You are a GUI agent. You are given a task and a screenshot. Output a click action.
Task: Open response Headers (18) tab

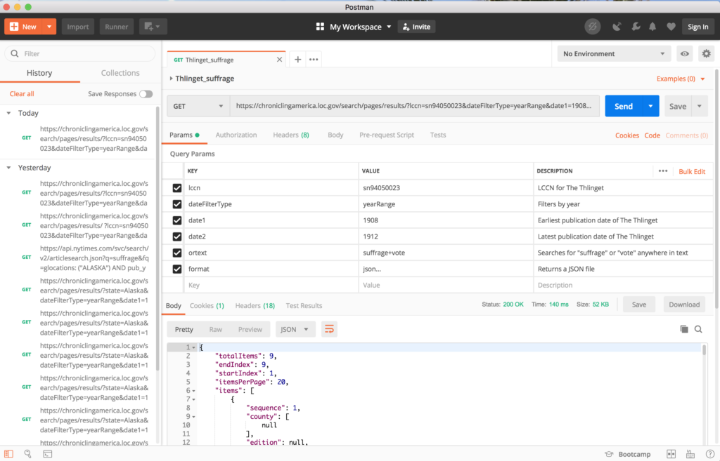click(255, 305)
